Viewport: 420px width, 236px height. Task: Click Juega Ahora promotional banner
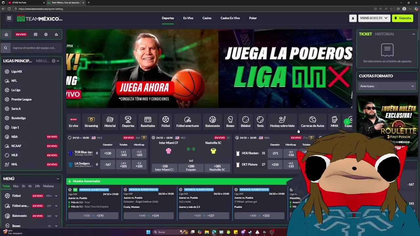[144, 88]
